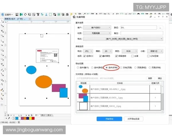Click the 路径 path input field
Screen dimensions: 172x137
(139, 27)
